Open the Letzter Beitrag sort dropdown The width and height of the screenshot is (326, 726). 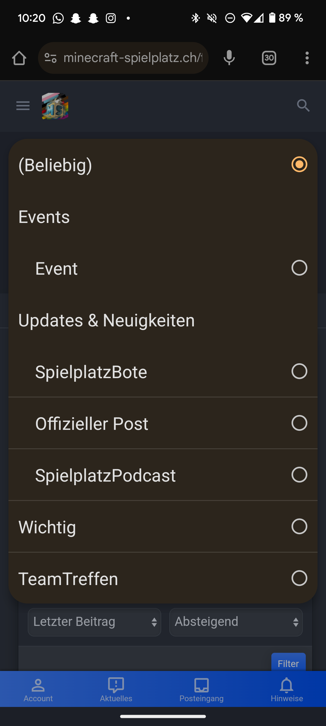(x=94, y=622)
